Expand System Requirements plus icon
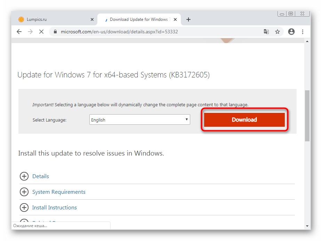This screenshot has height=241, width=322. (x=24, y=192)
